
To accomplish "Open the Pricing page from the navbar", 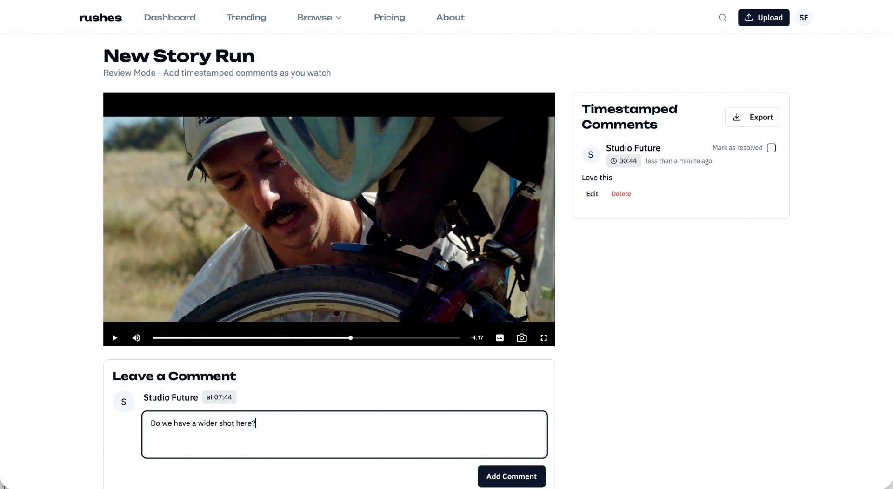I will (389, 17).
